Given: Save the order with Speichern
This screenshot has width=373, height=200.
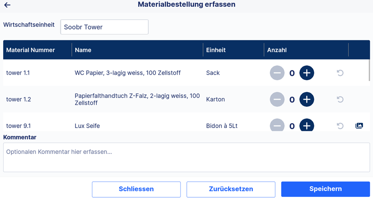Looking at the screenshot, I should coord(325,189).
